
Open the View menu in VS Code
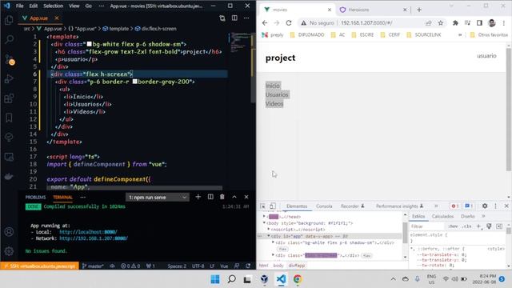point(74,6)
